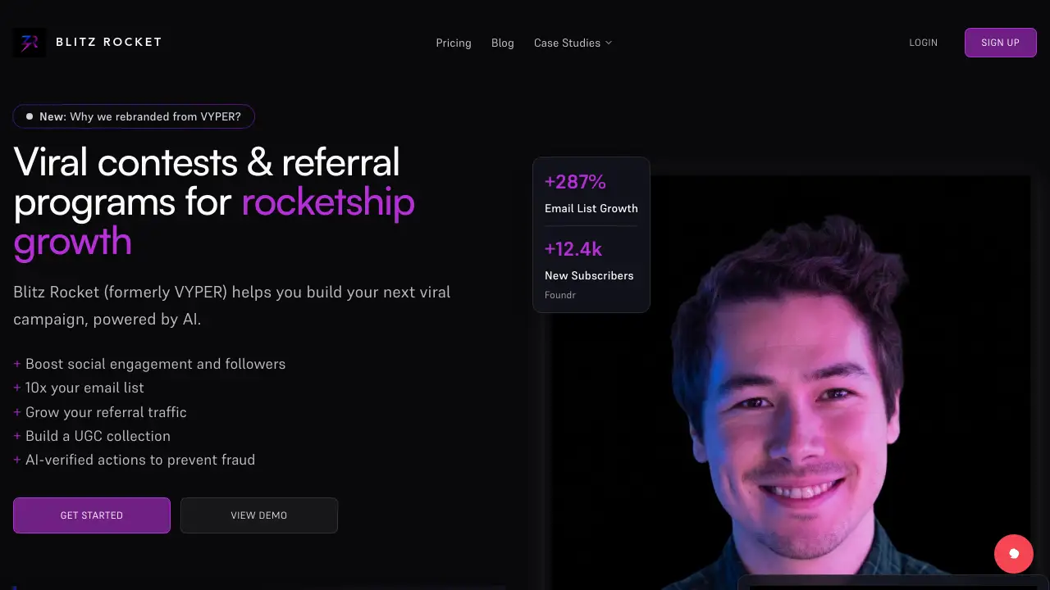Open the Case Studies menu
1050x590 pixels.
coord(573,43)
